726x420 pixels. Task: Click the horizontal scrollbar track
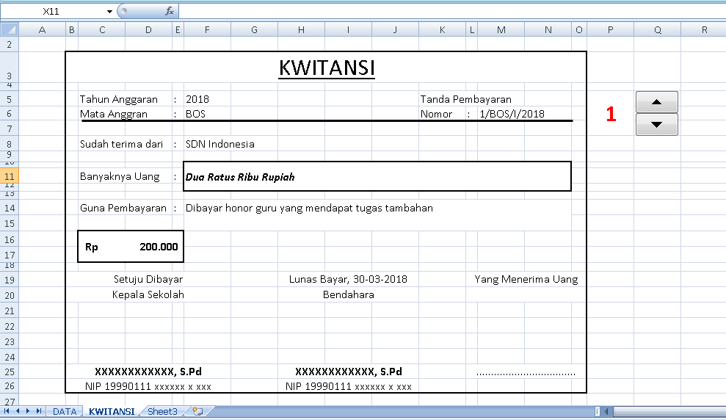coord(669,411)
